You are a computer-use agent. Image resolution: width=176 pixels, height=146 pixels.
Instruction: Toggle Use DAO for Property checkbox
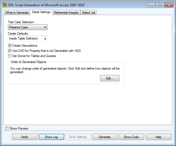pos(10,51)
